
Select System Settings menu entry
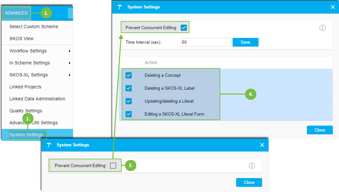coord(26,135)
